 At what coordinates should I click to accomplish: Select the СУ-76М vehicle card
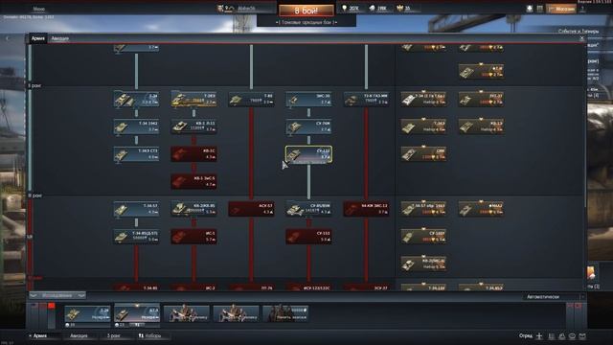click(308, 126)
